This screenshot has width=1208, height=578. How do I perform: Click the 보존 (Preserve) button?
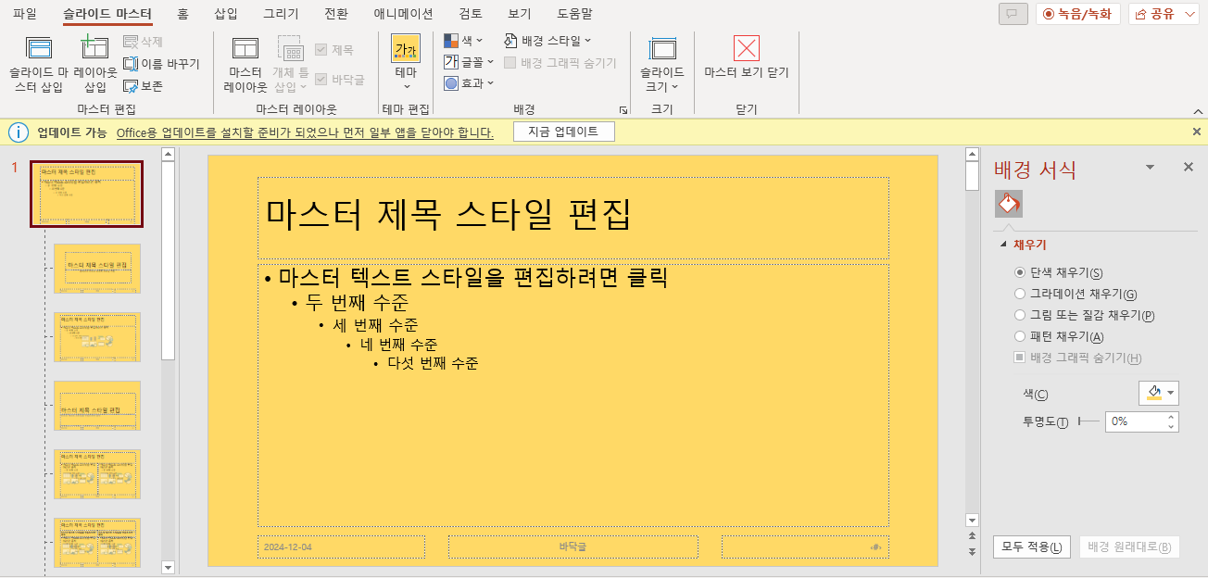point(143,86)
